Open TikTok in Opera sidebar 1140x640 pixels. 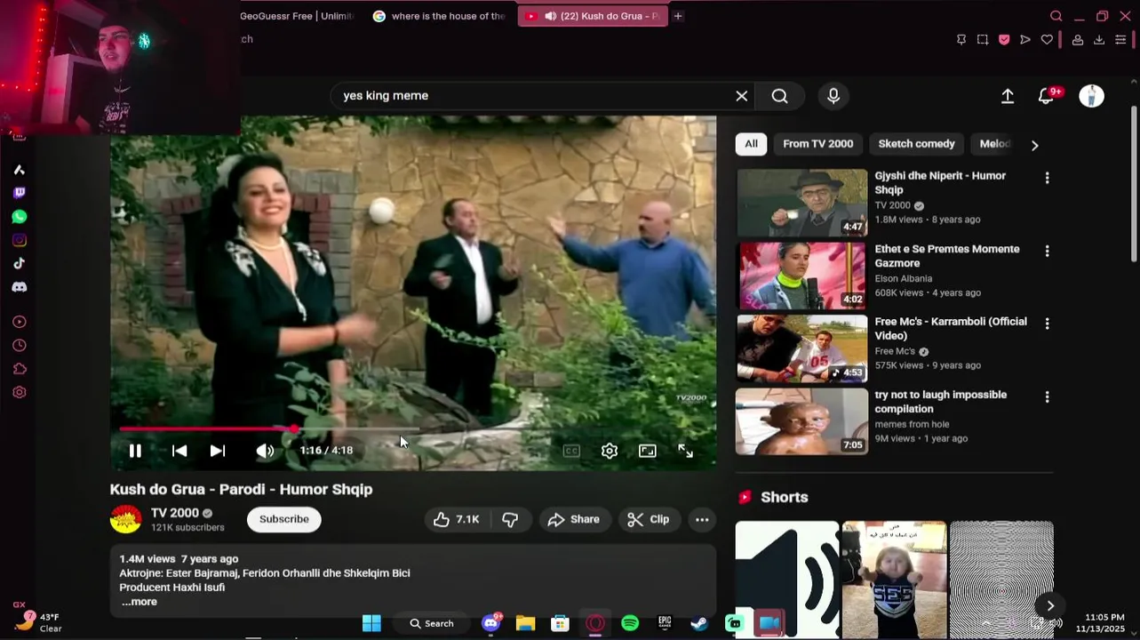[x=20, y=263]
